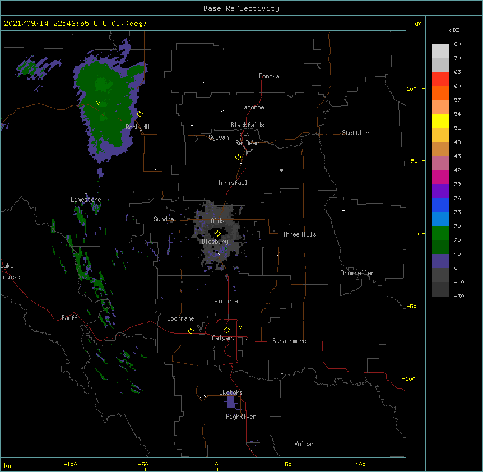Click the yellow V marker east of Calgary
The width and height of the screenshot is (483, 472).
[240, 327]
